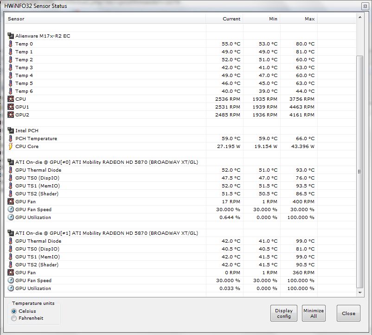Click the lightning bolt icon for CPU Core
The image size is (372, 335).
click(x=11, y=146)
